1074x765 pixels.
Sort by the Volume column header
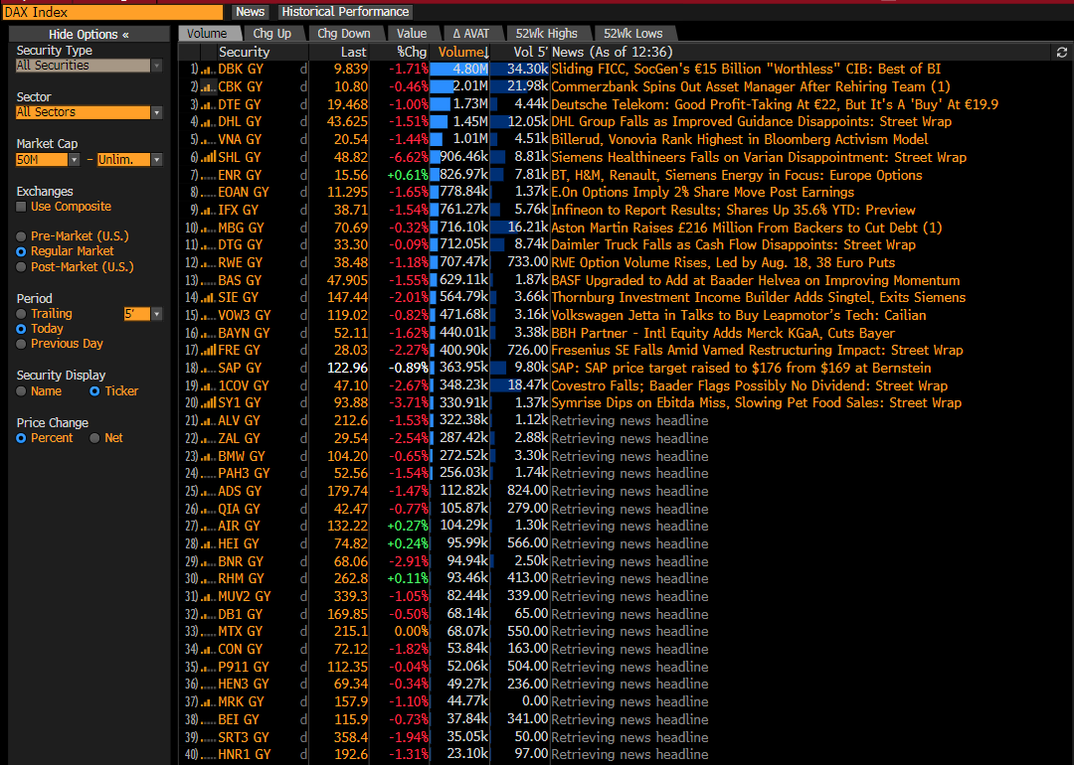(x=463, y=52)
